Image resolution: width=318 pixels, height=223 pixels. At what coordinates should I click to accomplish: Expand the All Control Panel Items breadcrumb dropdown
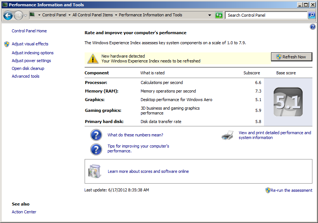(116, 15)
